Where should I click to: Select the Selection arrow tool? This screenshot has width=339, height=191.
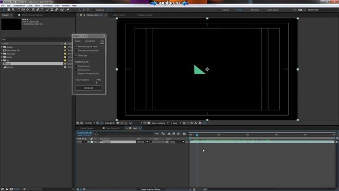click(4, 10)
